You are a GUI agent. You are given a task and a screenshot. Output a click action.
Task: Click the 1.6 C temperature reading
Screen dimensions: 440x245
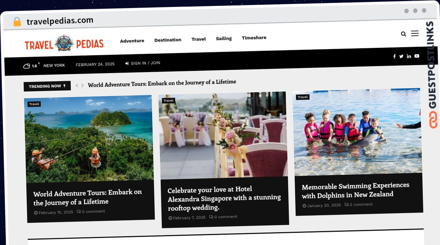point(36,65)
